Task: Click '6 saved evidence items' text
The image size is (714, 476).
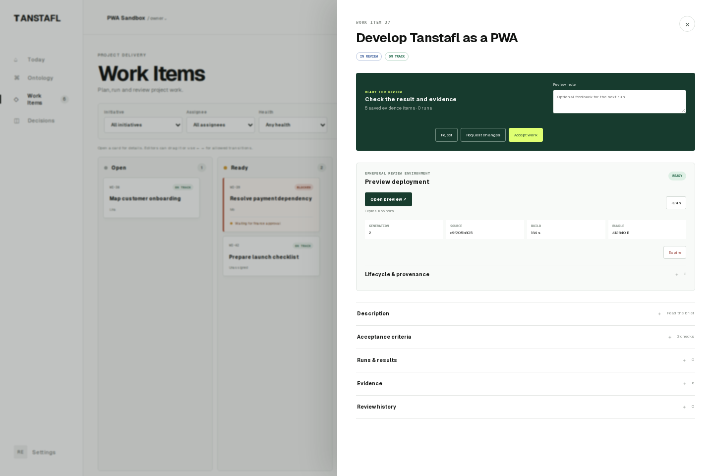Action: click(x=390, y=108)
